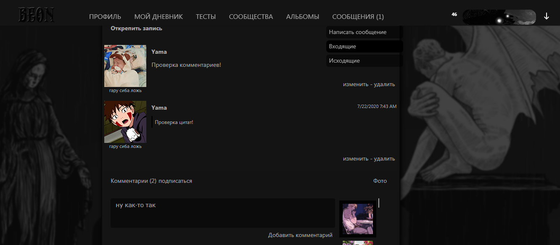Open СООБЩЕНИЯ (1) inbox
The image size is (560, 245).
[x=358, y=17]
